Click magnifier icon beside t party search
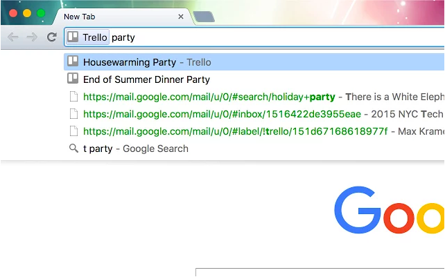The image size is (445, 277). (x=73, y=148)
